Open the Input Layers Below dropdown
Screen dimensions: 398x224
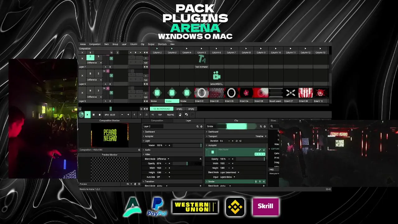(x=228, y=177)
